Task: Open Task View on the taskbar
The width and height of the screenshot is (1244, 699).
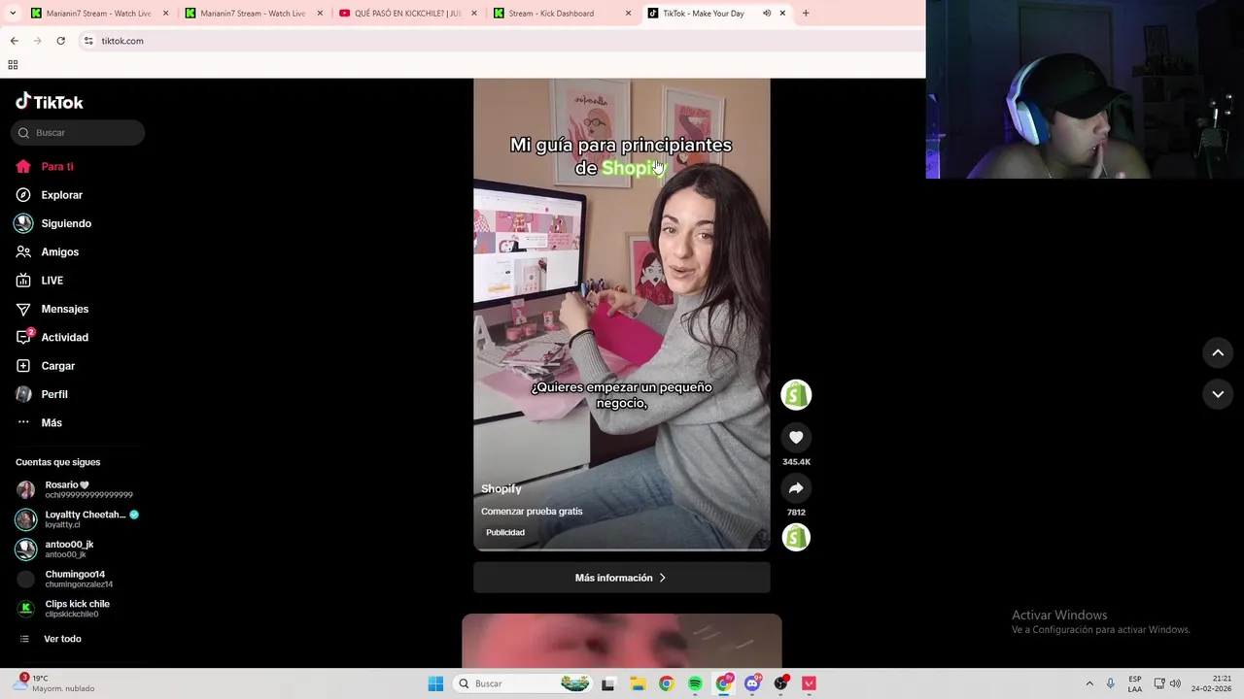Action: coord(608,683)
